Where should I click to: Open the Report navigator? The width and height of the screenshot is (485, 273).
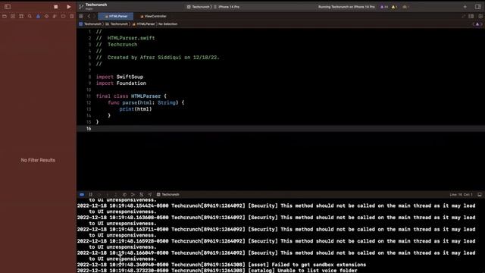coord(71,16)
